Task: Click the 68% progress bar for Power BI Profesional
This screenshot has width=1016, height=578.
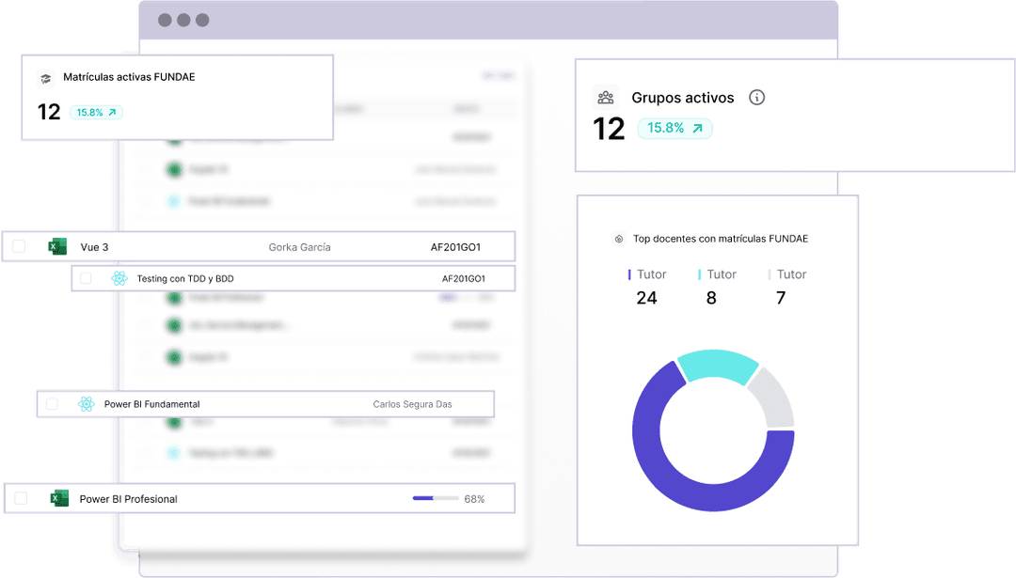Action: coord(435,499)
